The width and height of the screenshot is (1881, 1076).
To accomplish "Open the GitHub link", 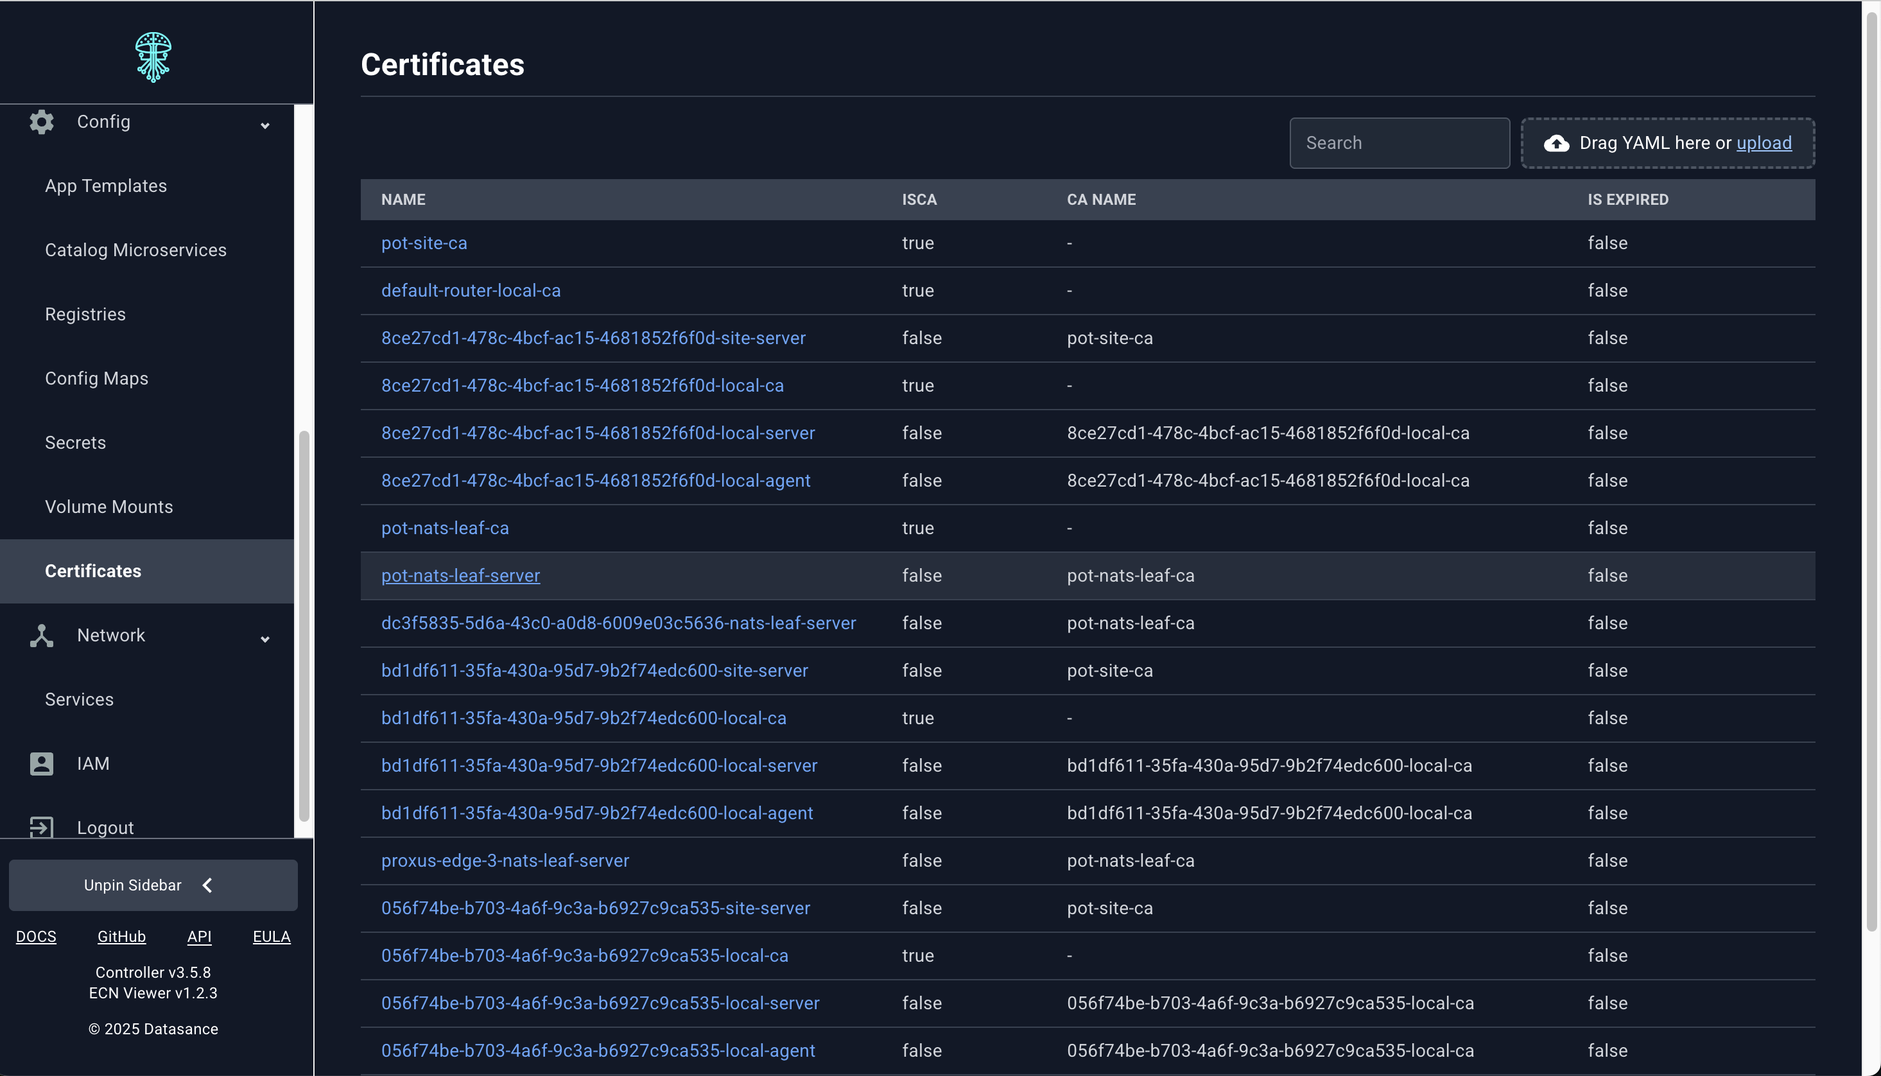I will [x=121, y=936].
